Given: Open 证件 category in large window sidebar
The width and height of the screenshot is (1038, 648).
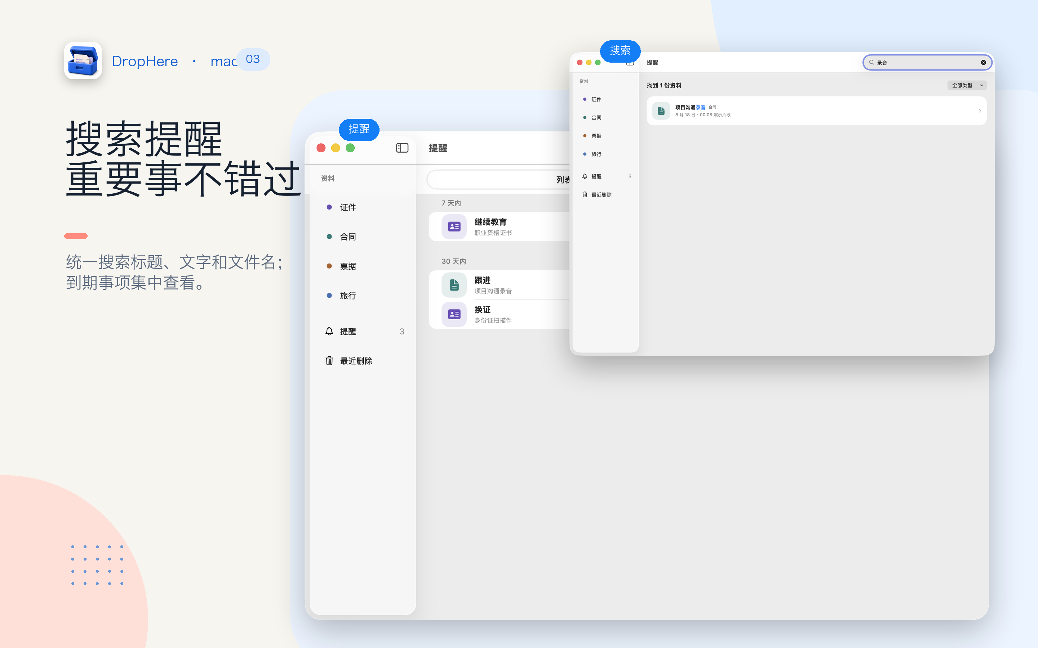Looking at the screenshot, I should (348, 207).
